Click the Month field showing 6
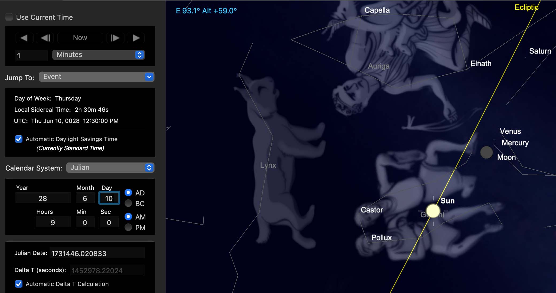The width and height of the screenshot is (556, 293). (85, 198)
